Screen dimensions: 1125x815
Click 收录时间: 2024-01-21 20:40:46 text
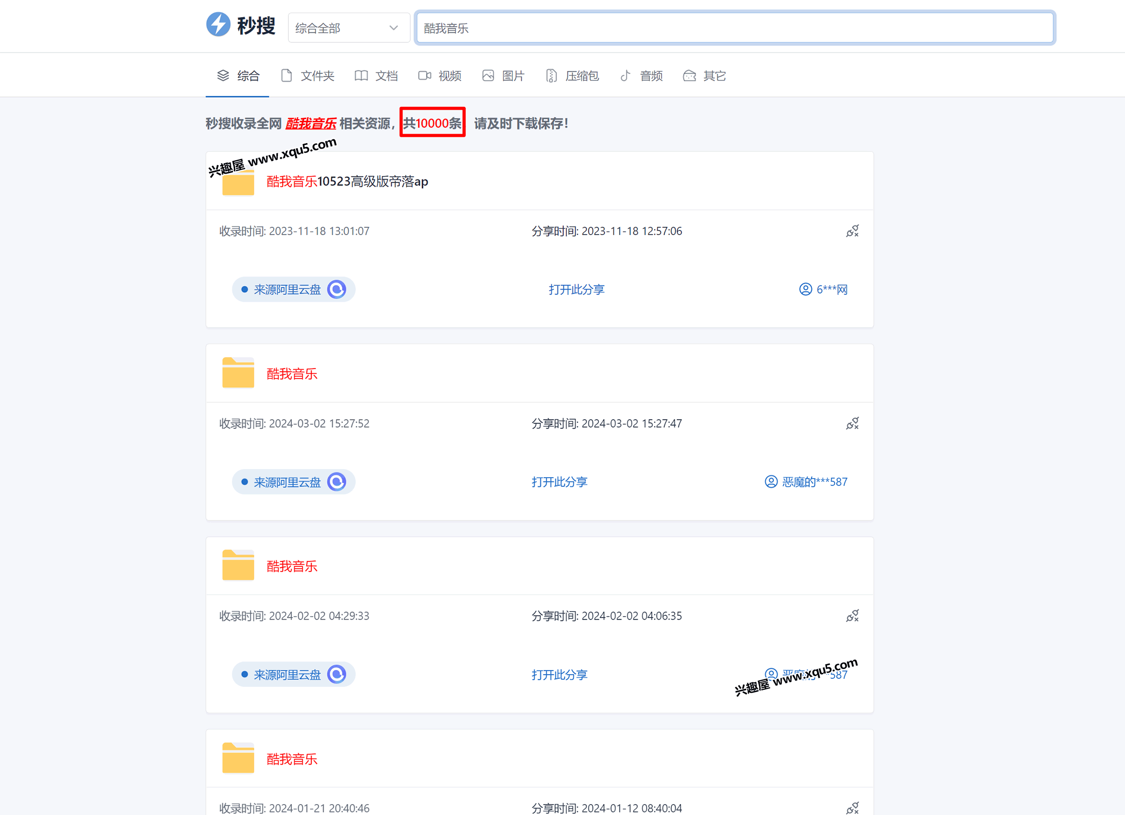coord(294,808)
